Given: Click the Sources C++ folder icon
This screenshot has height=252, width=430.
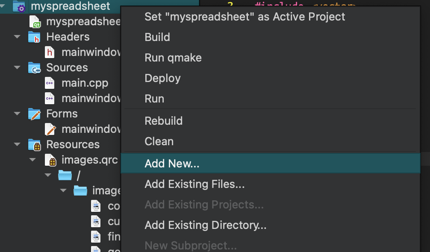Looking at the screenshot, I should [x=34, y=67].
